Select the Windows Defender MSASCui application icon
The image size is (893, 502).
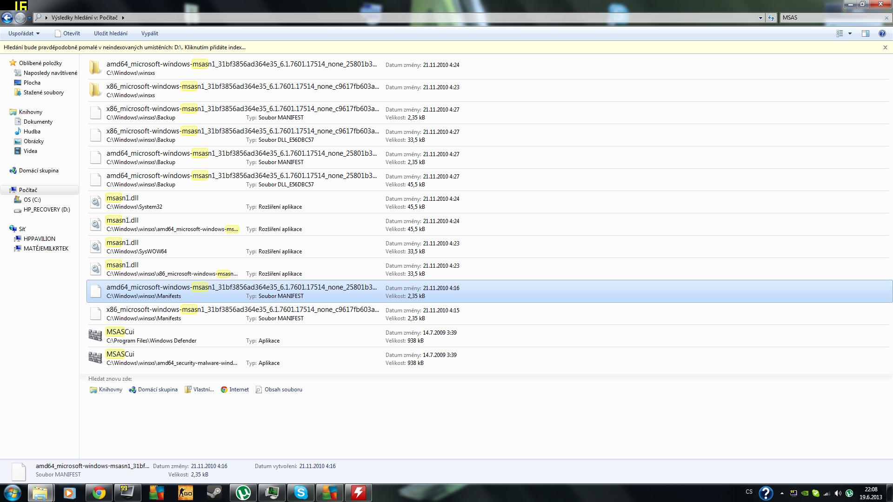(95, 336)
